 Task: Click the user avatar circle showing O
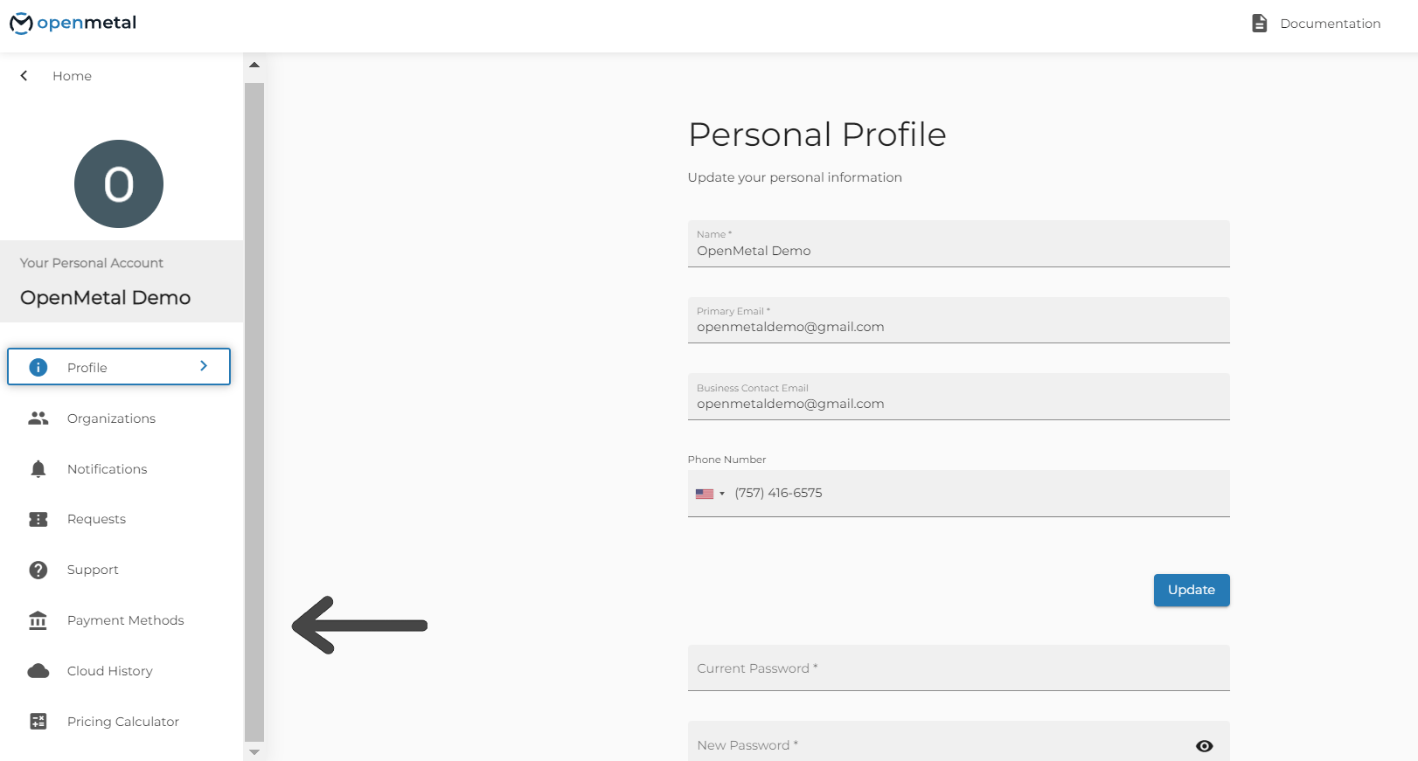(119, 183)
